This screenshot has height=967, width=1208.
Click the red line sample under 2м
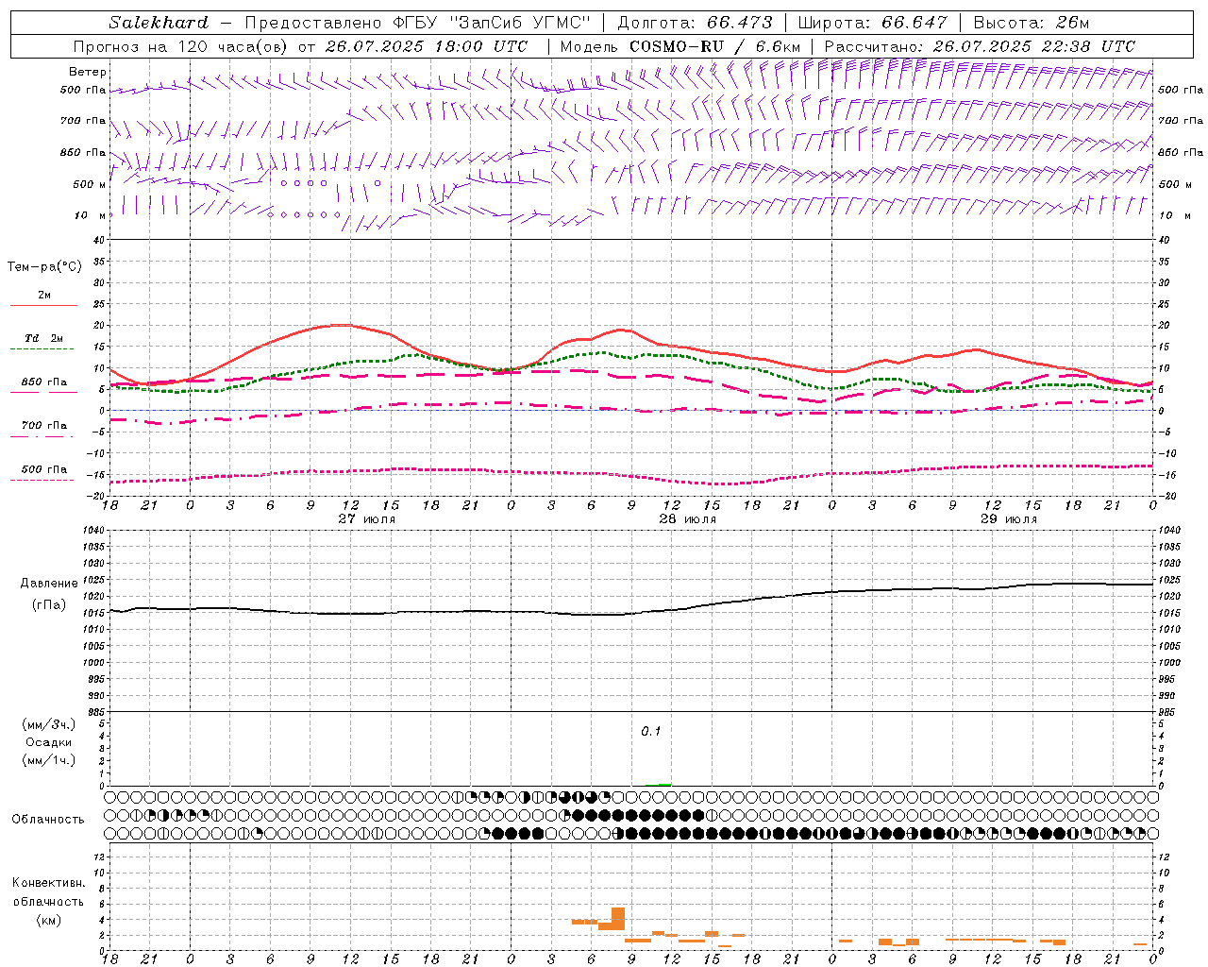click(44, 306)
